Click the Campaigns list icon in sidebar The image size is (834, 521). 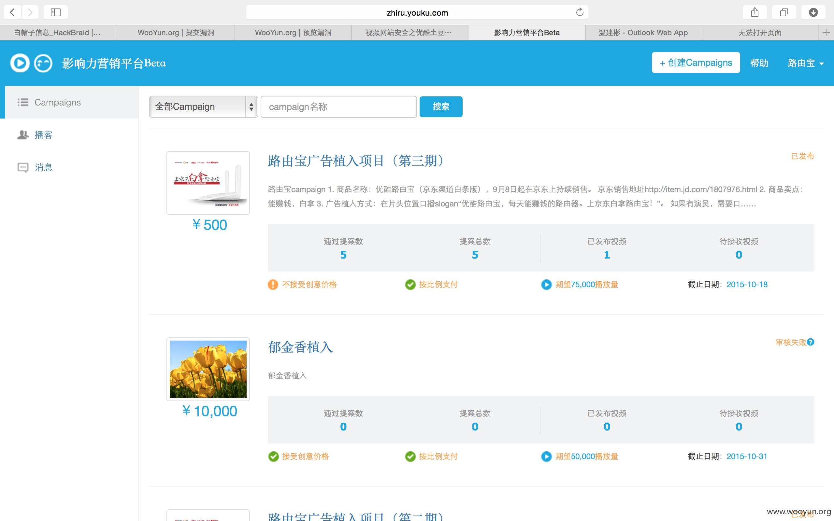[23, 102]
